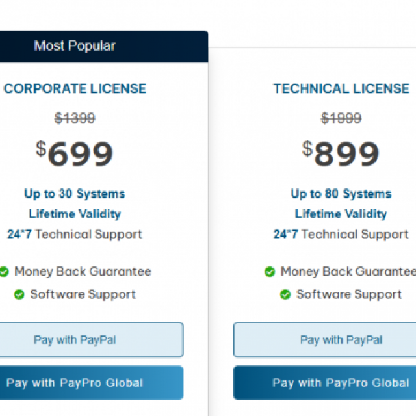Viewport: 416px width, 416px height.
Task: Click Corporate Money Back Guarantee label
Action: click(83, 272)
